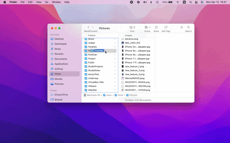
Task: Open Control Center in menu bar
Action: click(x=196, y=2)
